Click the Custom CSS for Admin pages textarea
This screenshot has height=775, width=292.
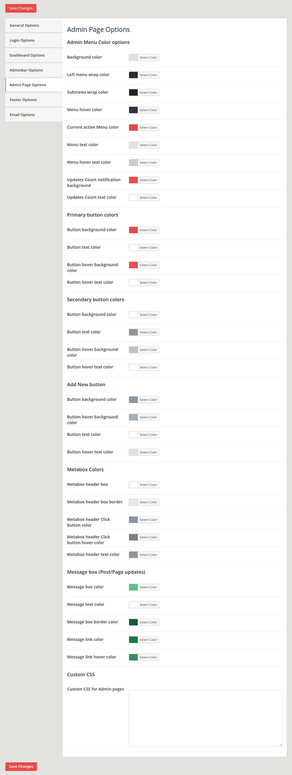point(205,718)
